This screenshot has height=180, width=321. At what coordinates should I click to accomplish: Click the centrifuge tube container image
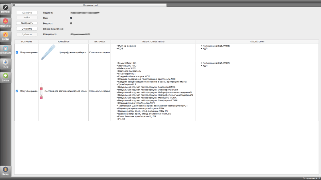coord(48,52)
